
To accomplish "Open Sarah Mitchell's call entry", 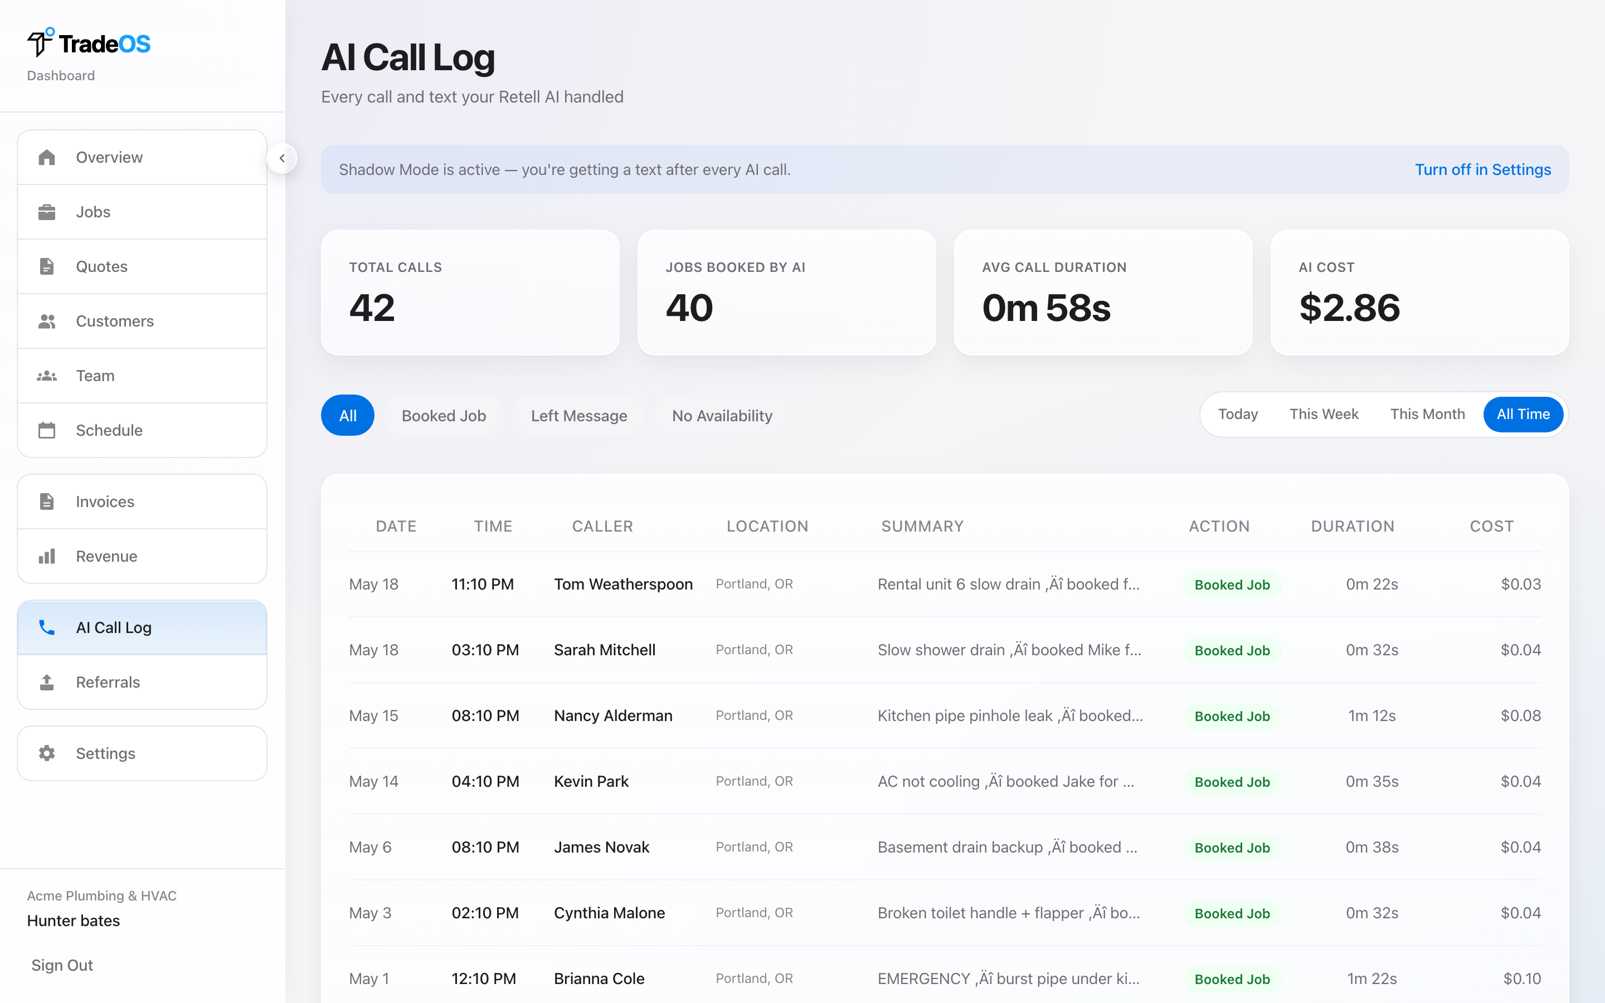I will (945, 650).
